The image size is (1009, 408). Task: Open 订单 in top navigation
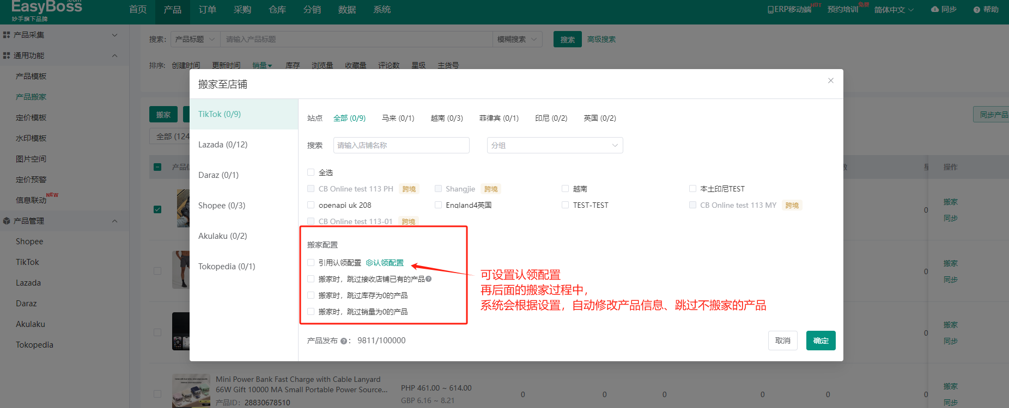[208, 10]
